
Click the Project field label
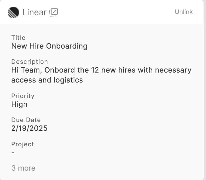tap(22, 144)
